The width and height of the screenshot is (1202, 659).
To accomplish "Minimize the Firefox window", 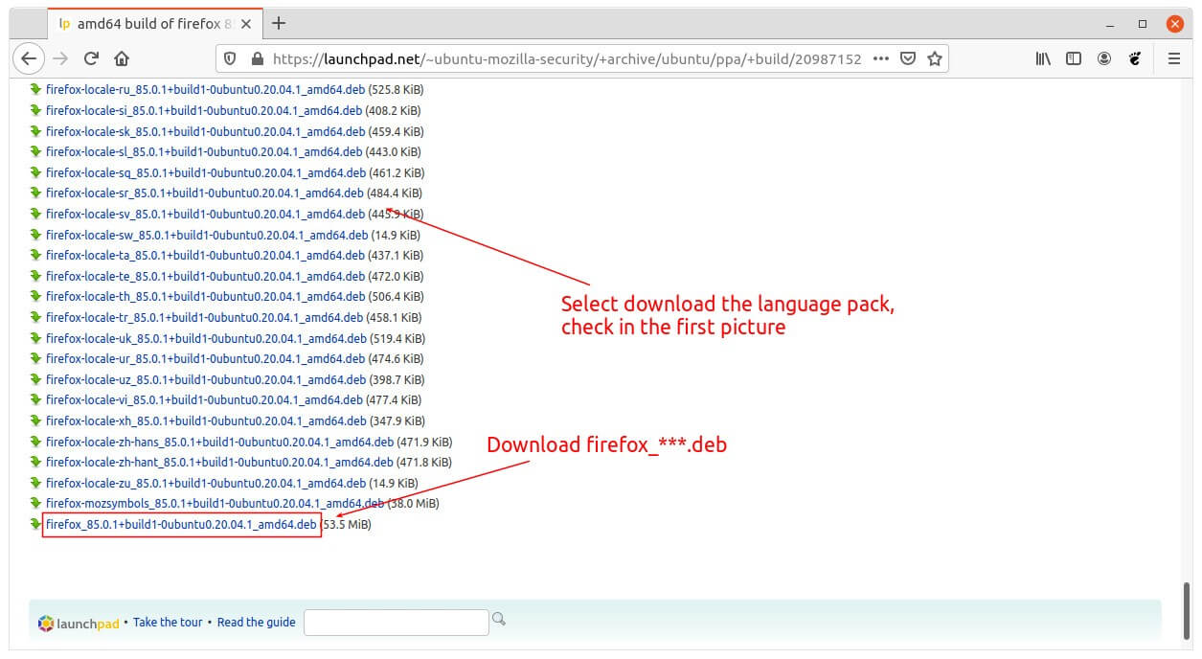I will [x=1110, y=23].
